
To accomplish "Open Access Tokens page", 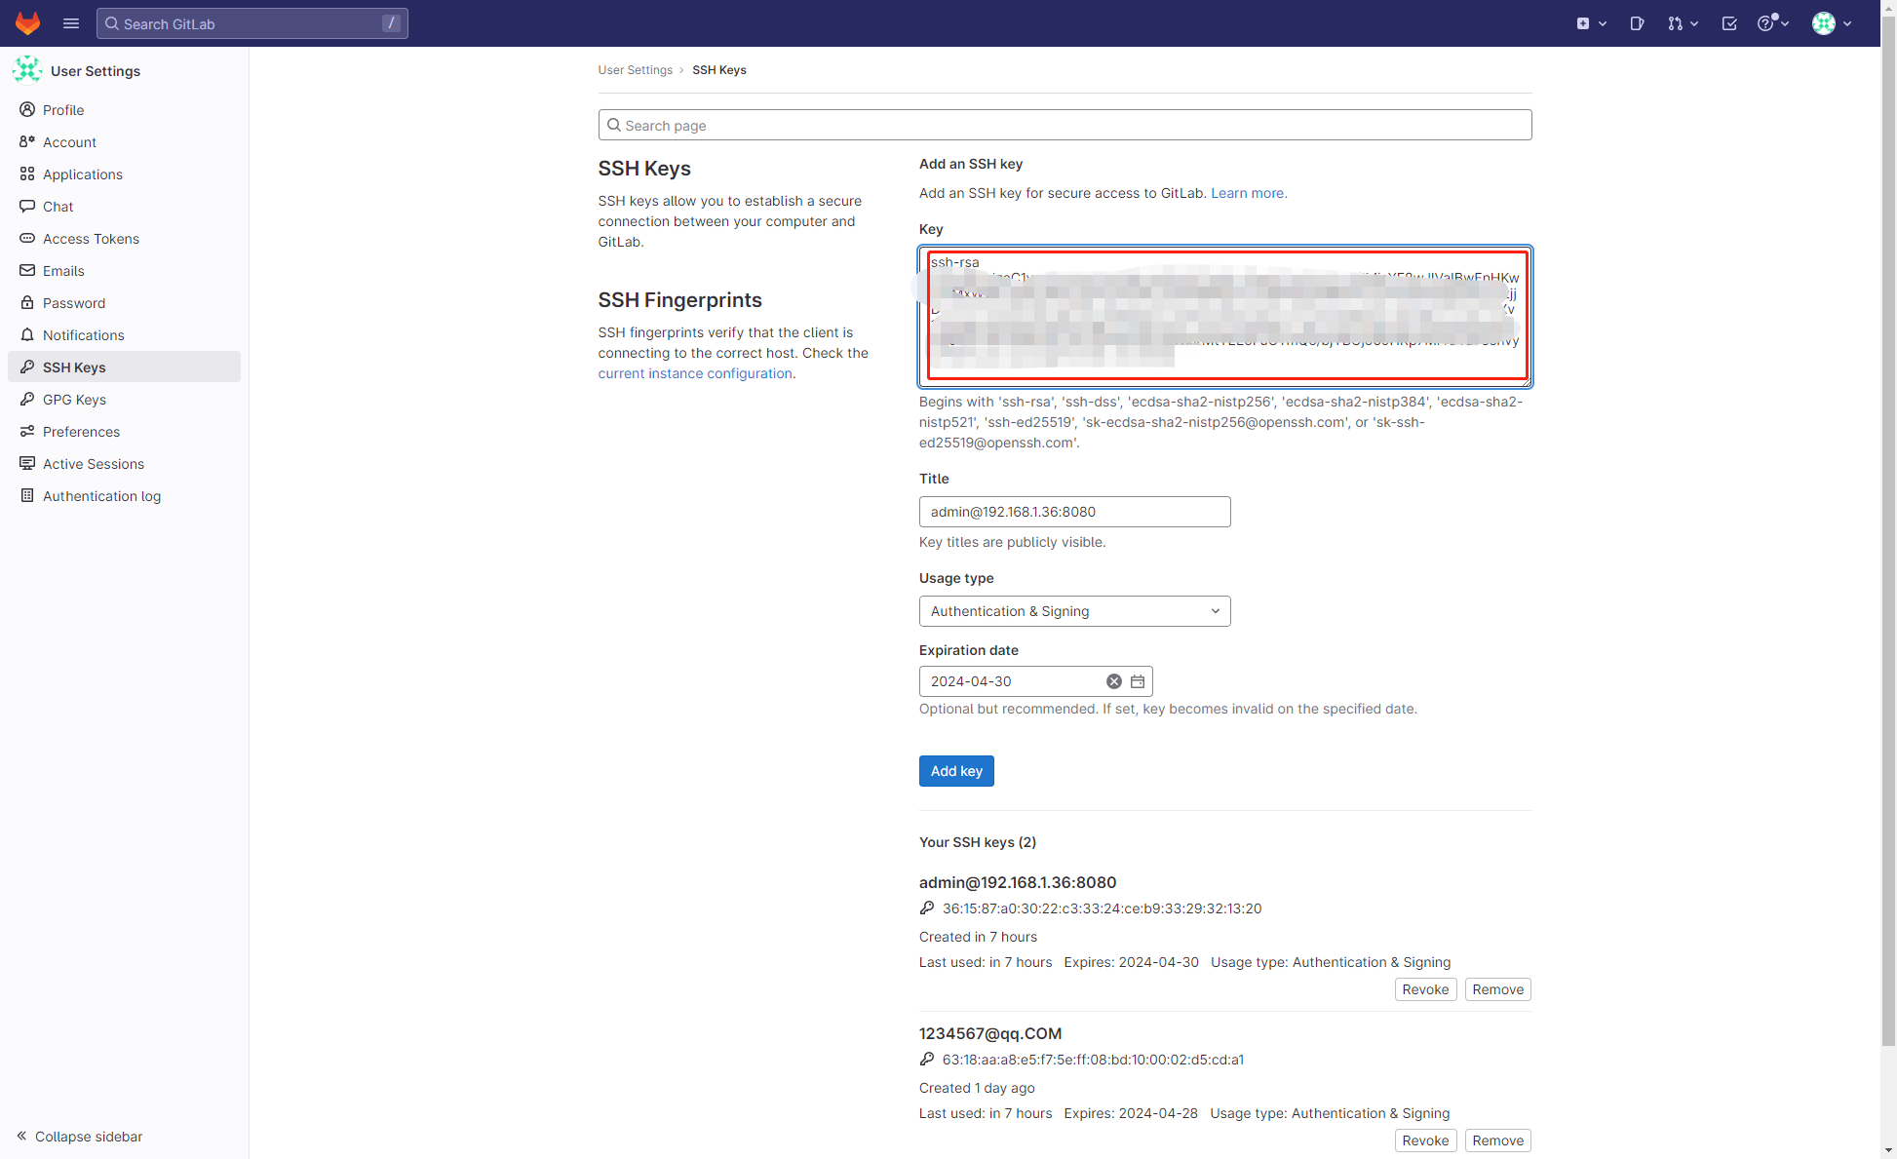I will tap(124, 239).
